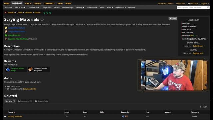Click the second green circle breadcrumb icon
The image size is (213, 120).
coord(47,13)
